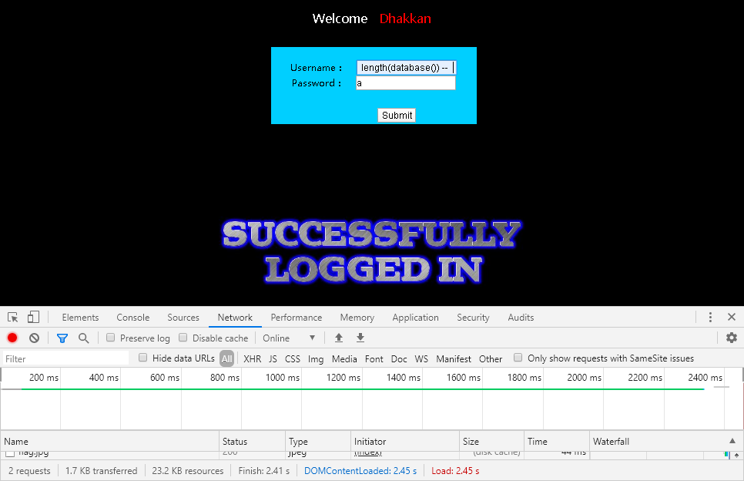Image resolution: width=744 pixels, height=481 pixels.
Task: Clear the network requests list
Action: pos(34,338)
